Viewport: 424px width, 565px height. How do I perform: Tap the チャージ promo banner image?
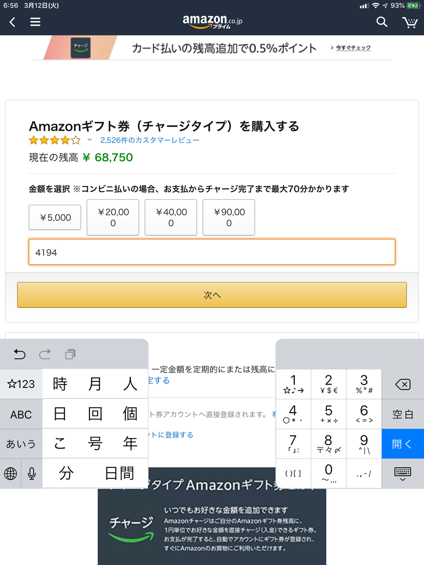point(212,516)
